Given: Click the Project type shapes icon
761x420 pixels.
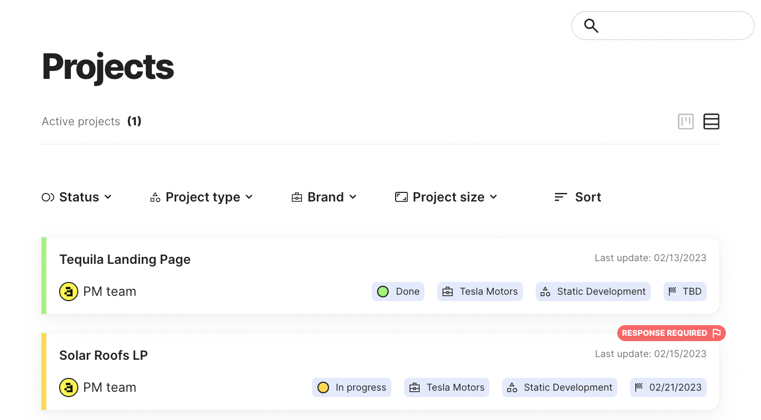Looking at the screenshot, I should 155,197.
